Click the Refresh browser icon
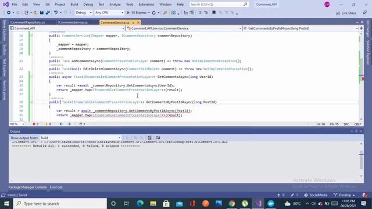Viewport: 372px width, 209px height. pyautogui.click(x=153, y=13)
